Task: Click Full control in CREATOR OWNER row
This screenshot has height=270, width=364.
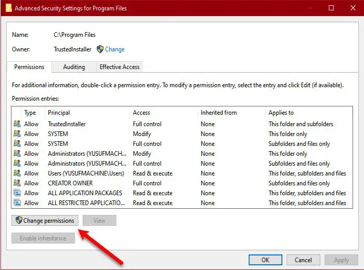Action: tap(147, 183)
